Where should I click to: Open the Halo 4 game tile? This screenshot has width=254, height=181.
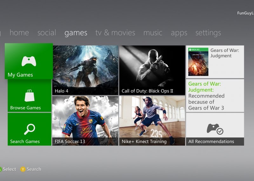85,70
